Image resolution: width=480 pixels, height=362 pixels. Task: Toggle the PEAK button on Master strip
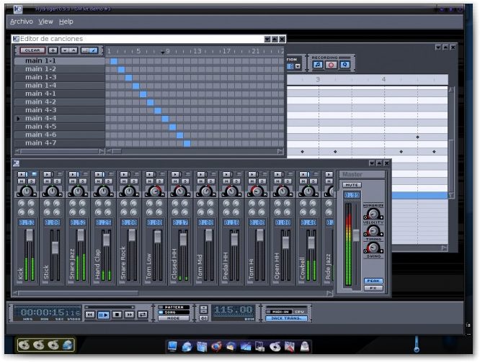tap(373, 281)
